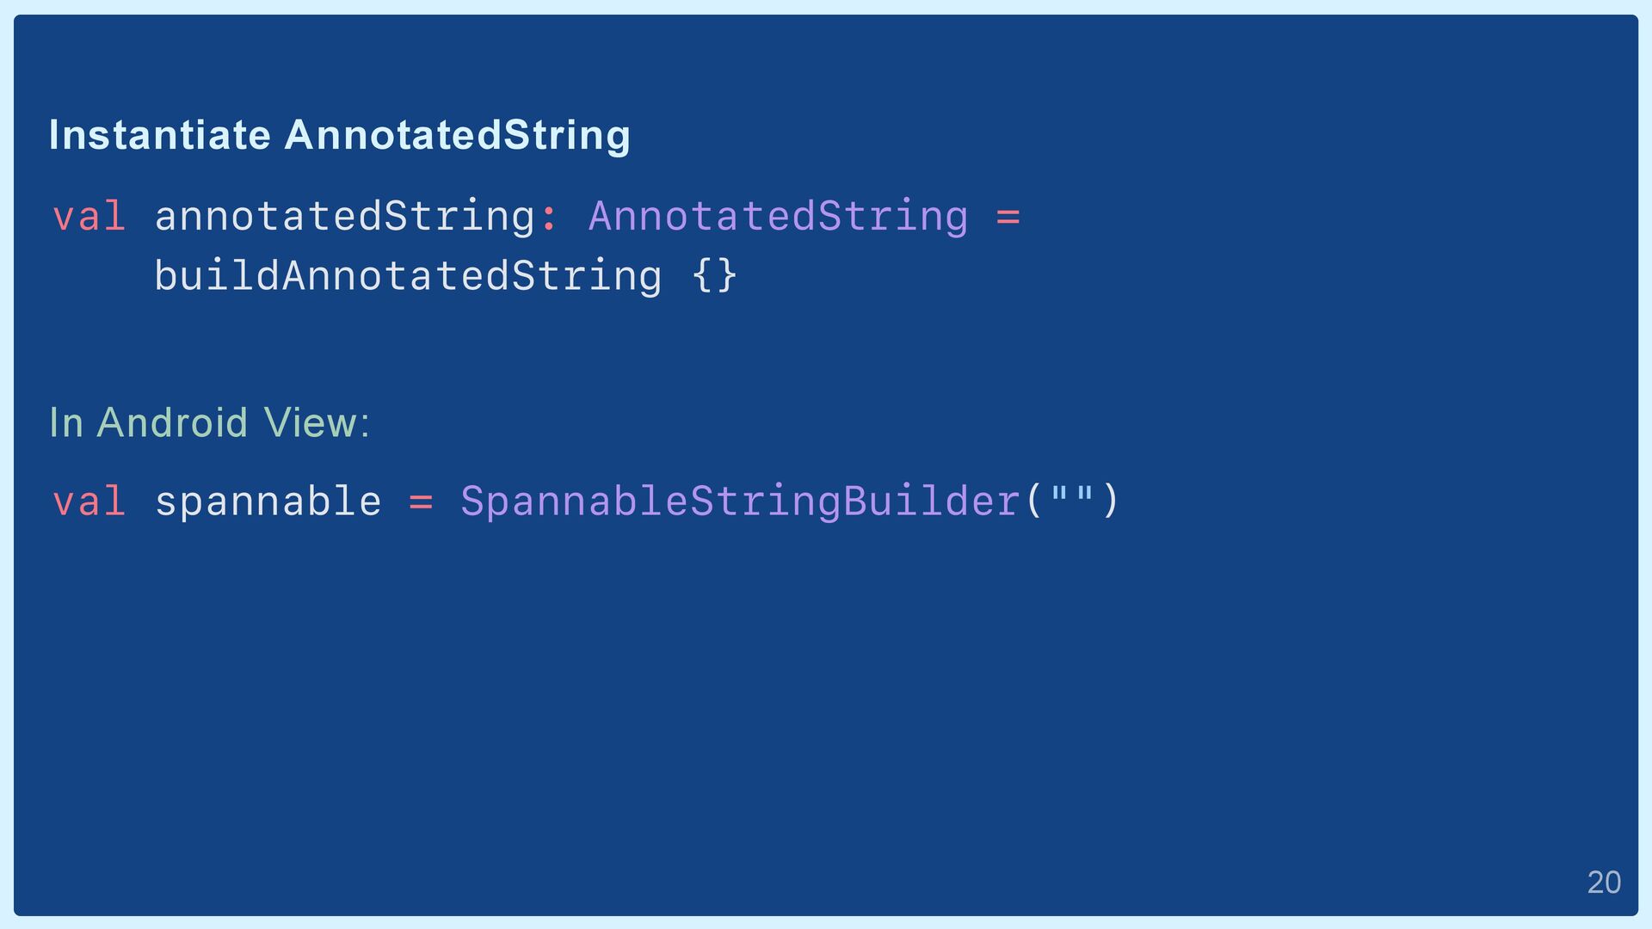Click the colon after annotatedString
Viewport: 1652px width, 929px height.
[549, 218]
